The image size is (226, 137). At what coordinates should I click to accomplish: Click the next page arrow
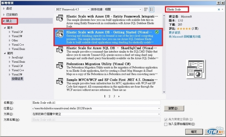[119, 96]
